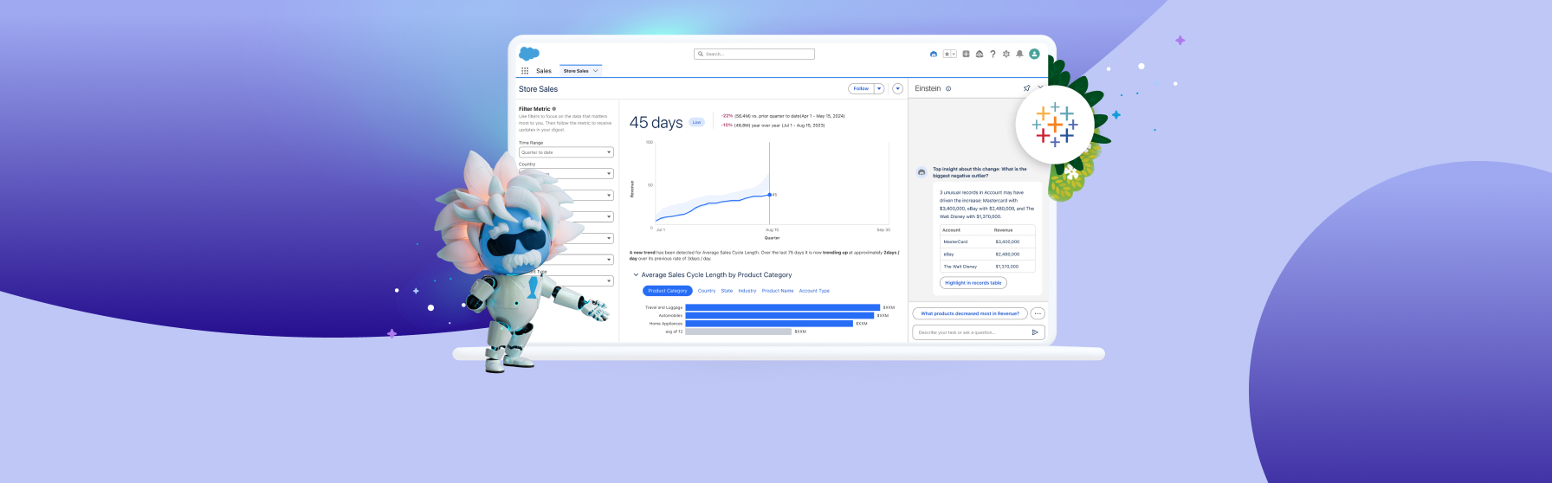Click the Sales app name
Screen dimensions: 1552x483
click(x=544, y=71)
